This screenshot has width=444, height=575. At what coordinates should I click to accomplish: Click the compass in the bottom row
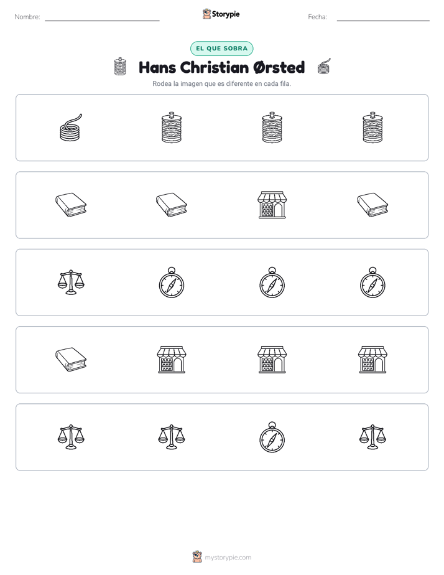pos(272,437)
